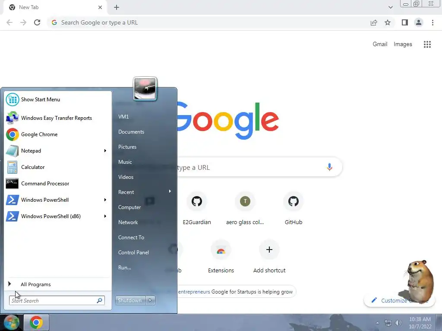
Task: Open Pictures folder
Action: click(127, 147)
